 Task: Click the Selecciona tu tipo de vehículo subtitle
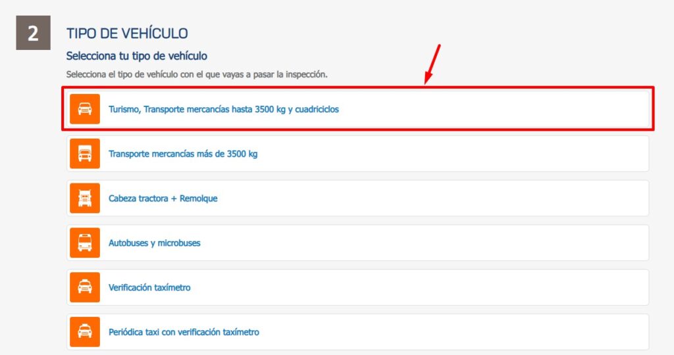(137, 57)
